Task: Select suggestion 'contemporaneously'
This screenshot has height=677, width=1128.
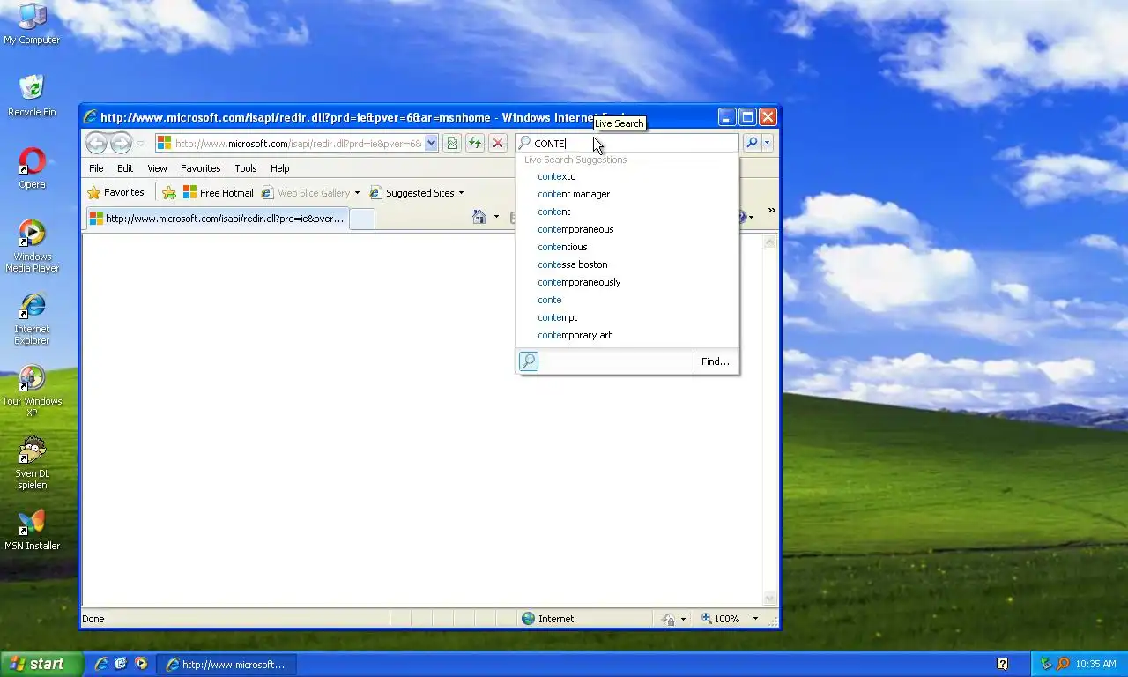Action: tap(627, 282)
